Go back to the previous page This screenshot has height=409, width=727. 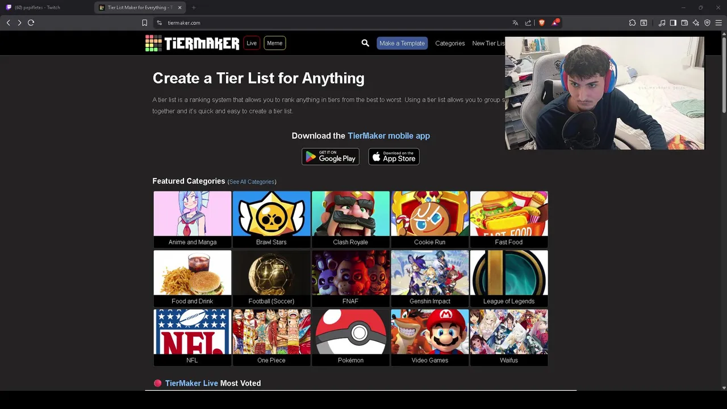pyautogui.click(x=8, y=23)
